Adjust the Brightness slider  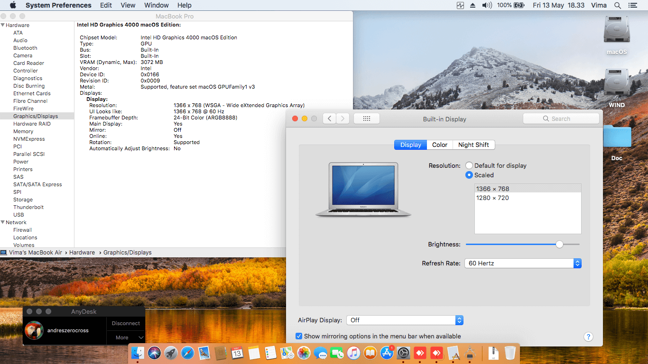click(559, 245)
